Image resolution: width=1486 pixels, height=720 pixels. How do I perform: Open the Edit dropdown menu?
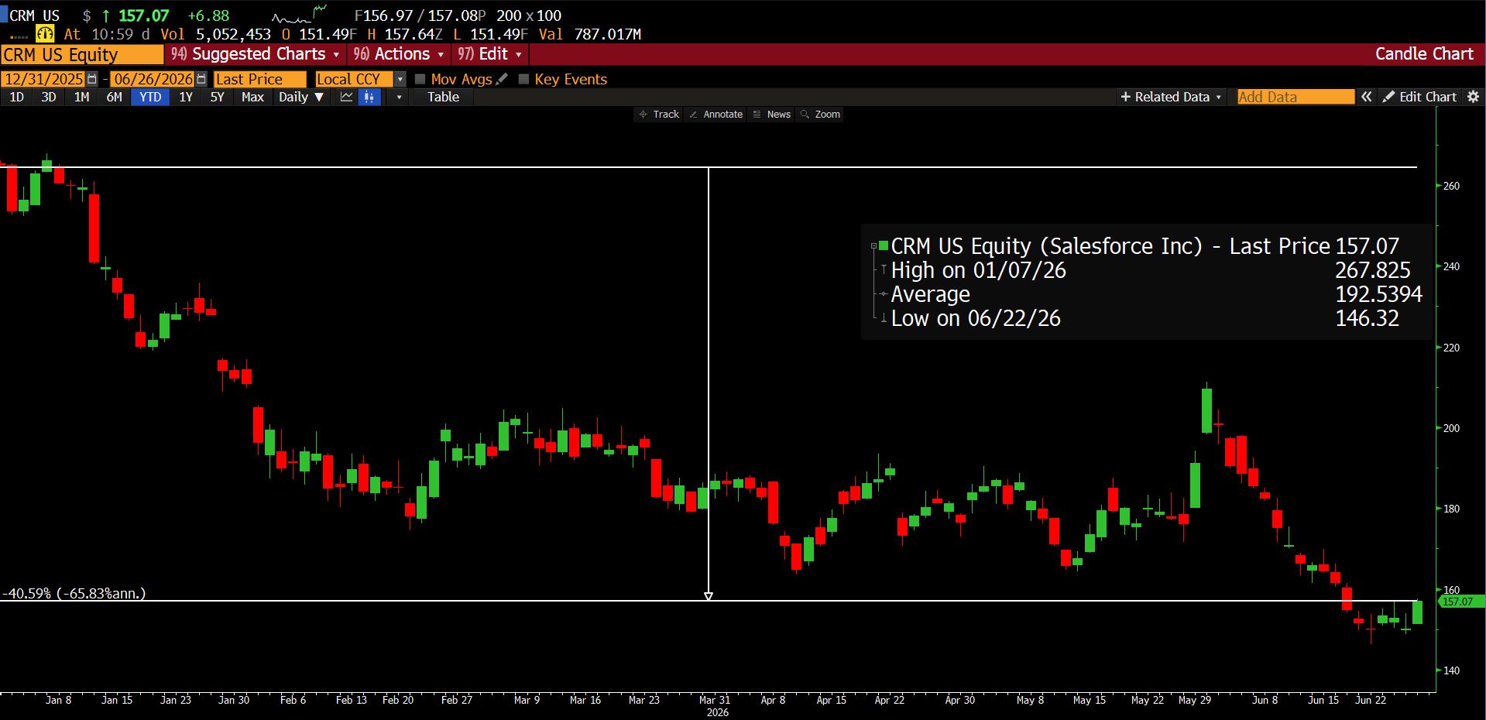pyautogui.click(x=490, y=54)
